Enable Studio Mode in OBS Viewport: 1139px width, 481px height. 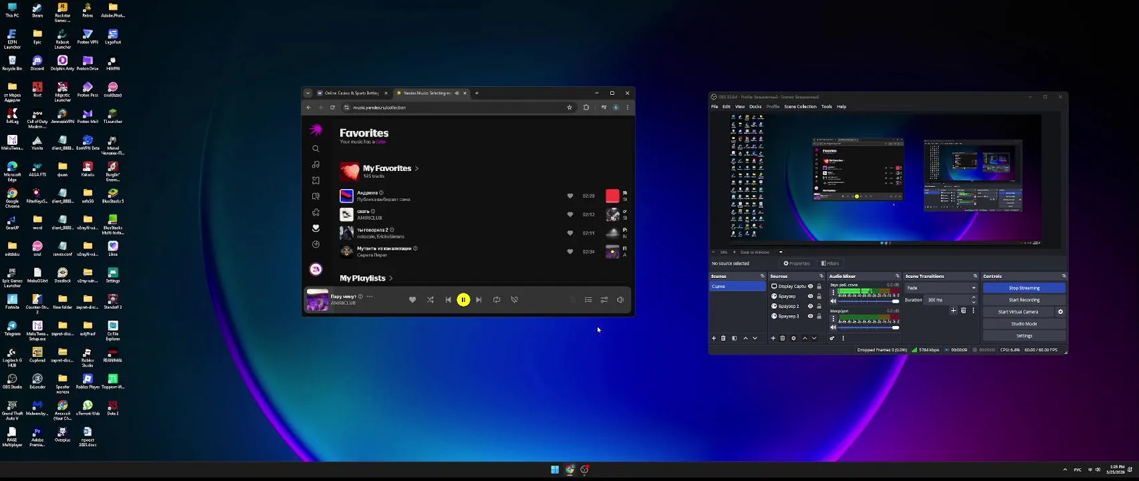point(1024,324)
